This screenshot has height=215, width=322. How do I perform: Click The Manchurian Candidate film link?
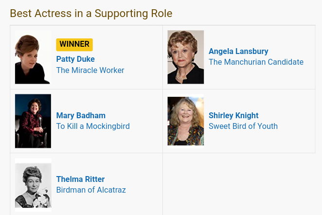tap(256, 62)
